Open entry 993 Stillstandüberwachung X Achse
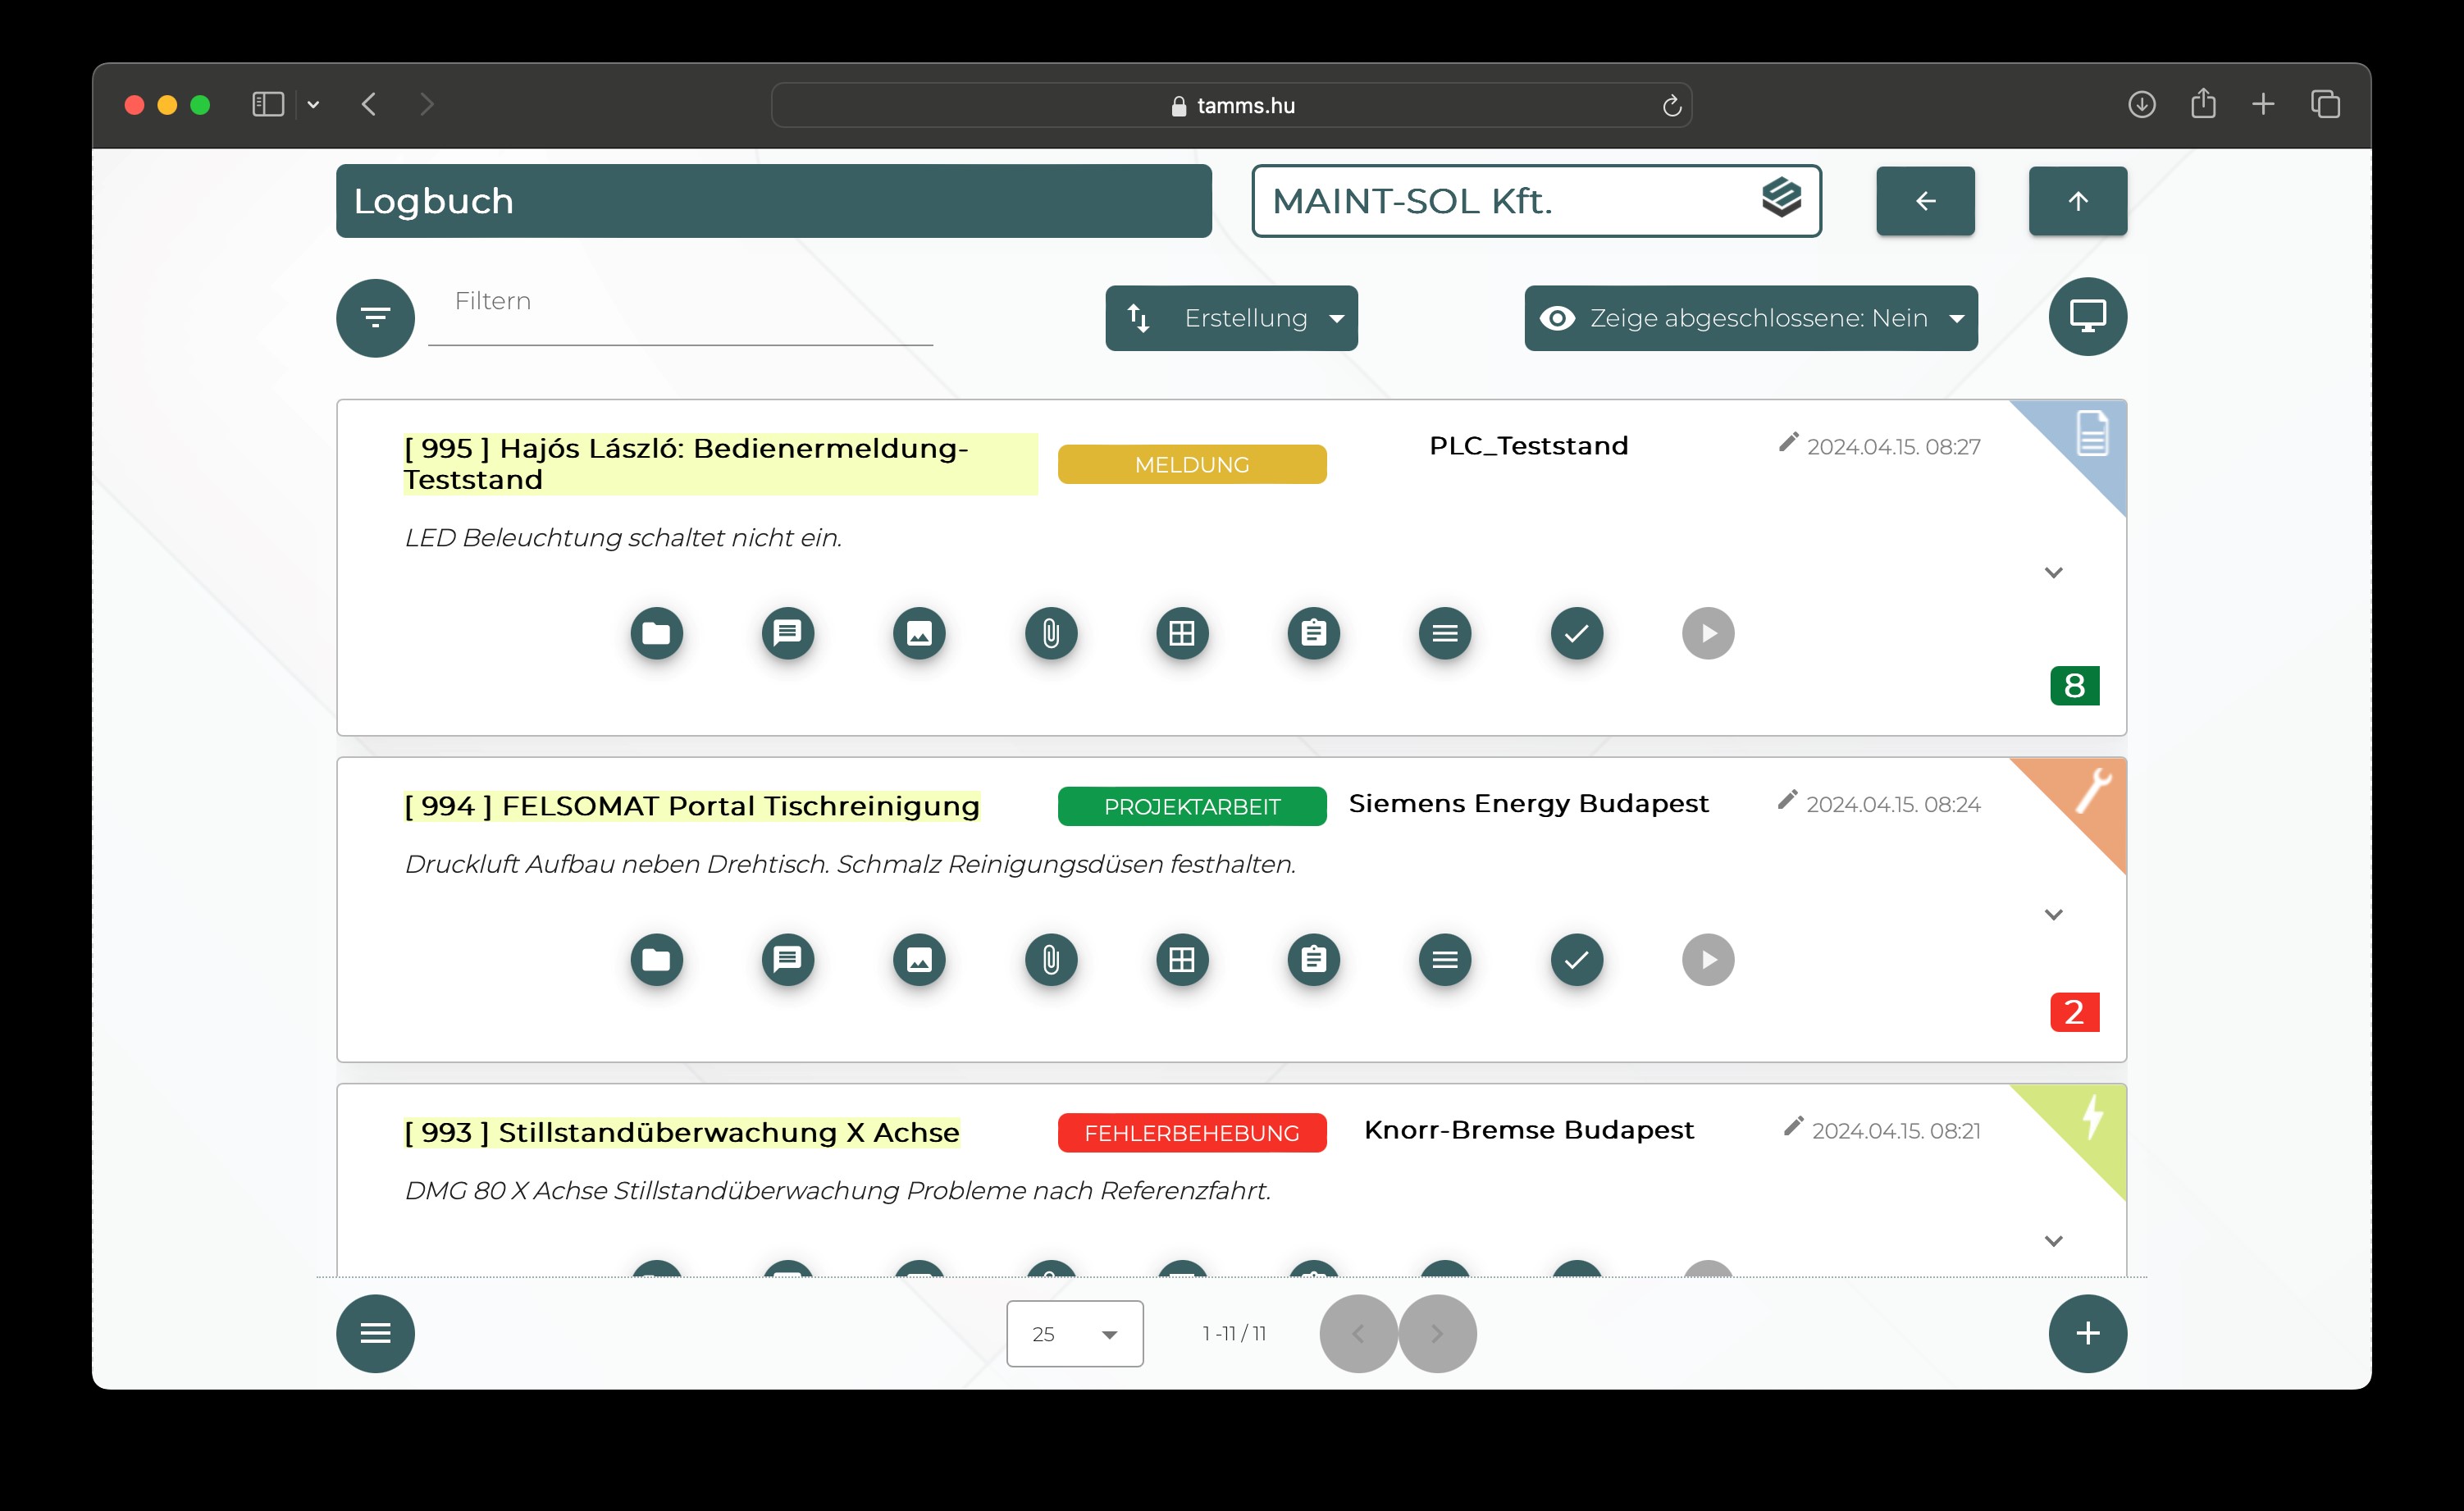The width and height of the screenshot is (2464, 1511). pyautogui.click(x=681, y=1132)
